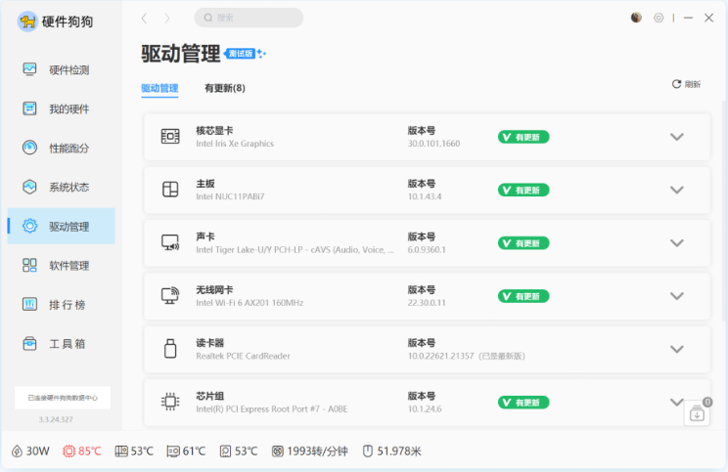This screenshot has height=472, width=728.
Task: Click the 刷新 refresh button
Action: point(686,84)
